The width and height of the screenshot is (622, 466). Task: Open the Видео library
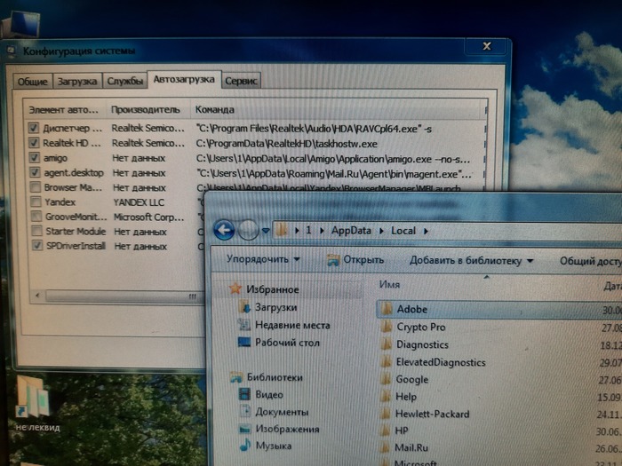269,395
